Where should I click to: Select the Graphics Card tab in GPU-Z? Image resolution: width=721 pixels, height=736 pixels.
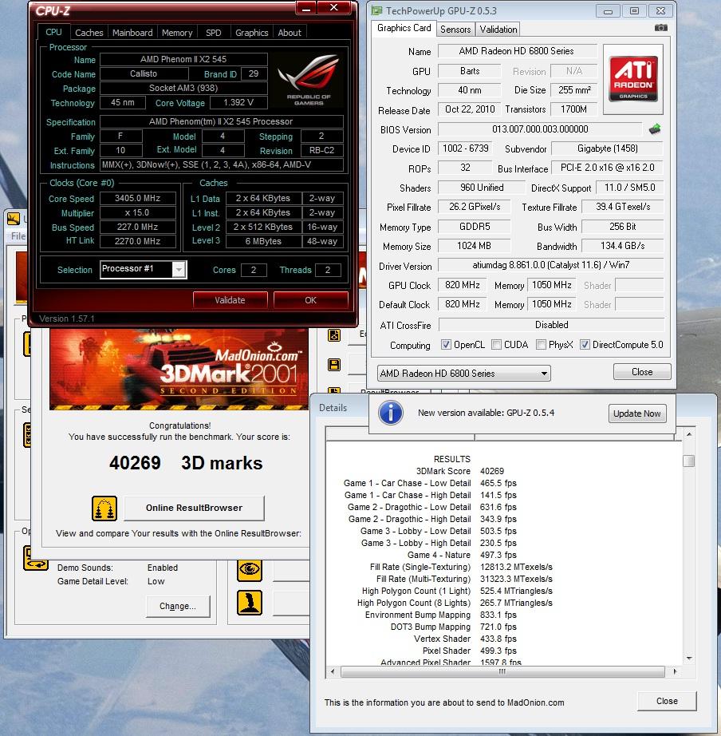tap(404, 28)
